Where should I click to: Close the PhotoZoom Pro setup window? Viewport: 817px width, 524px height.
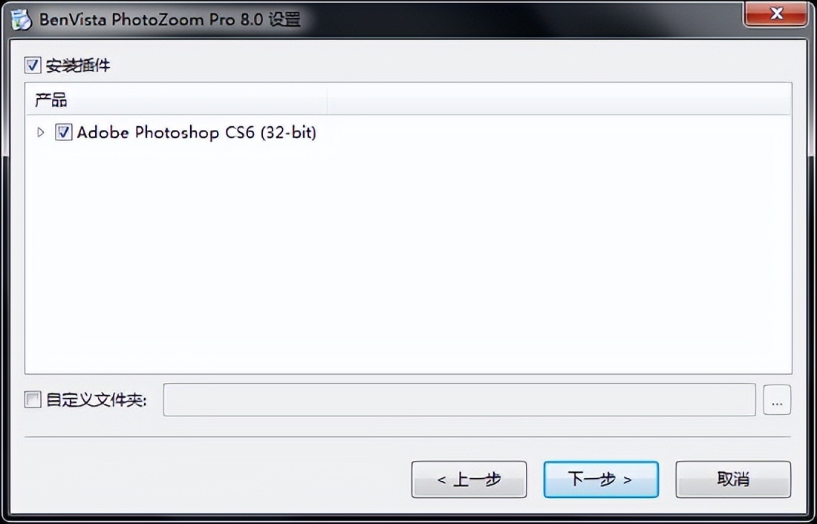pos(776,13)
